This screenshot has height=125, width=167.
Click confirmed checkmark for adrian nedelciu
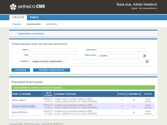click(x=134, y=100)
